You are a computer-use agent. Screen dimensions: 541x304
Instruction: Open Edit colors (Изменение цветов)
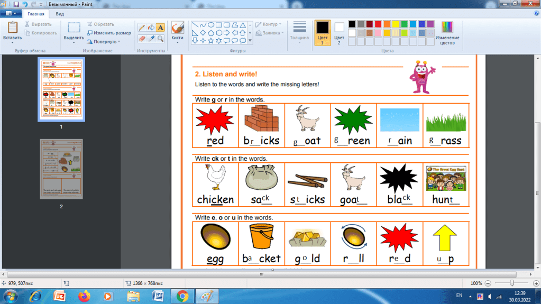coord(447,33)
